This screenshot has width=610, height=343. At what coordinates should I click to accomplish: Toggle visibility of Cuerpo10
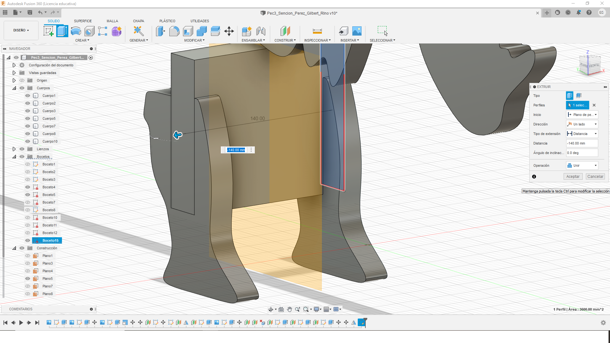click(28, 141)
